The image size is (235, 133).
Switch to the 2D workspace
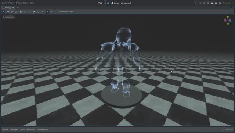(x=100, y=3)
